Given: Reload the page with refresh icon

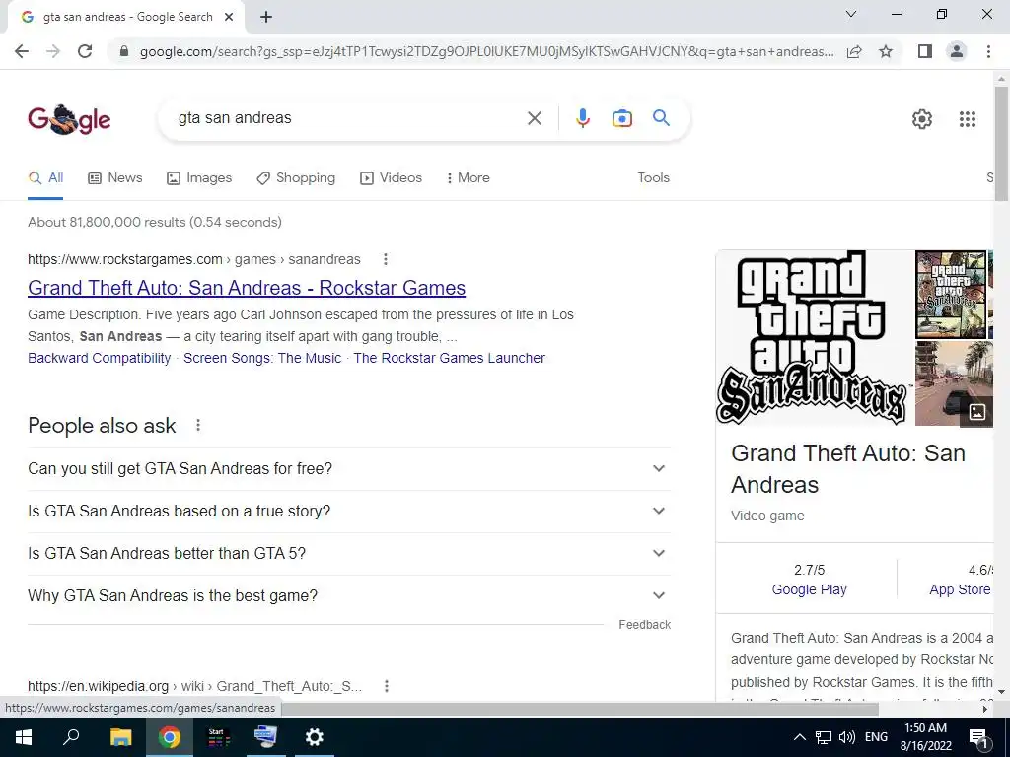Looking at the screenshot, I should [x=85, y=51].
